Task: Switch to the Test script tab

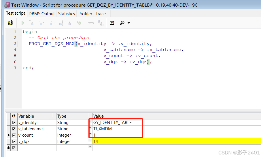Action: coord(16,13)
